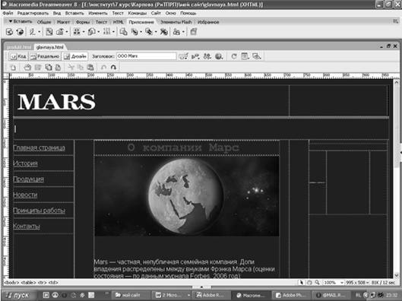Click the Recordset icon in insert bar
This screenshot has width=402, height=301.
[x=9, y=32]
